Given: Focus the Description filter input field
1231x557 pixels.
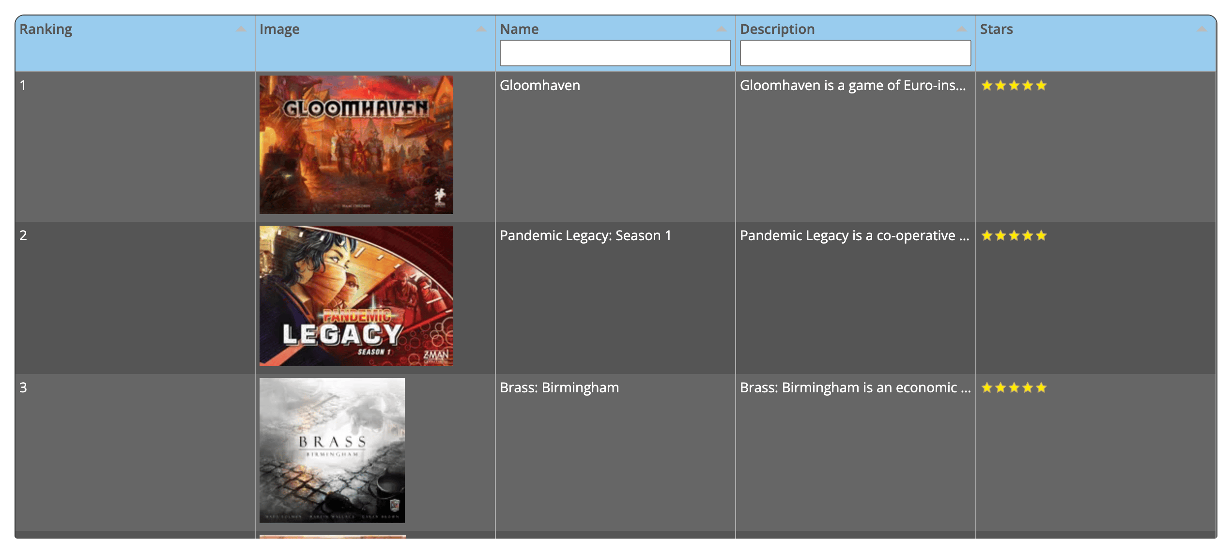Looking at the screenshot, I should point(855,53).
